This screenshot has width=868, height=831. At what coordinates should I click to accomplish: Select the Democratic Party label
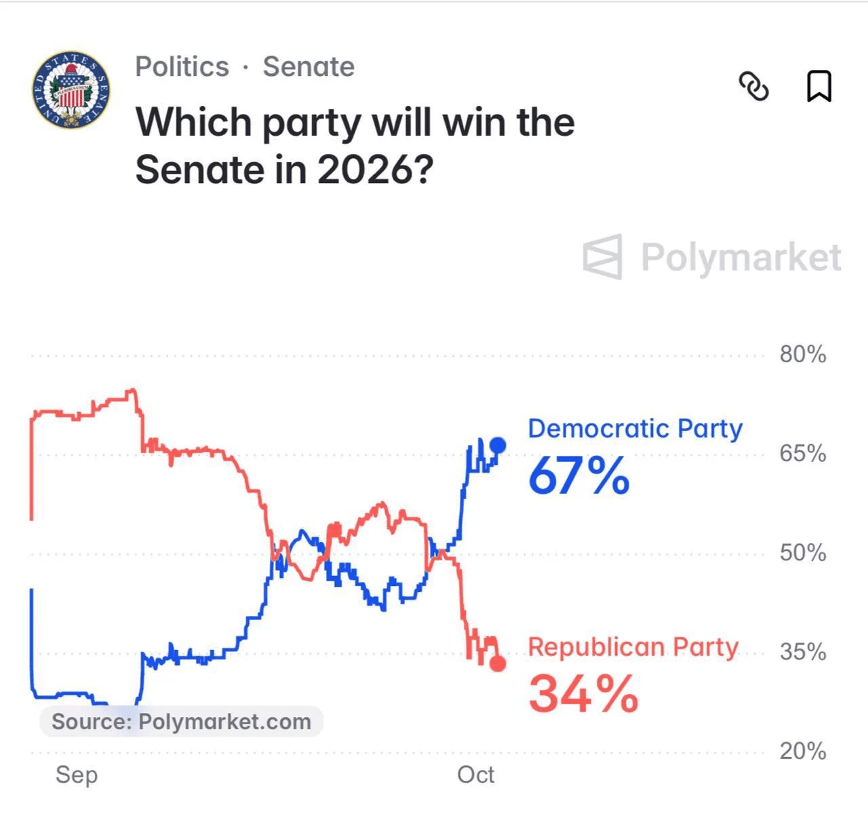[x=635, y=429]
